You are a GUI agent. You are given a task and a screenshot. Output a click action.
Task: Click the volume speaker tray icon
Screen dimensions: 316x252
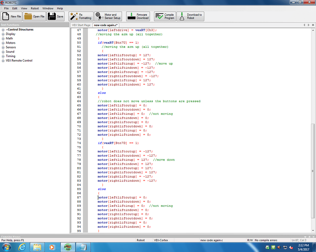[279, 247]
